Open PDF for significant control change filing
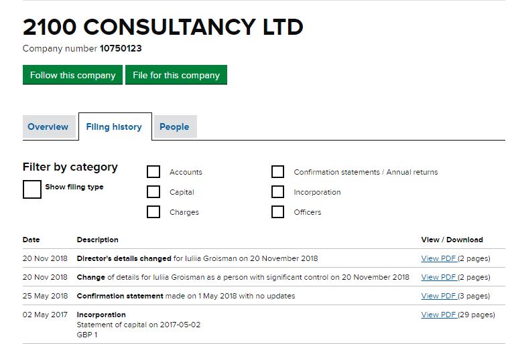Image resolution: width=508 pixels, height=344 pixels. (x=438, y=277)
